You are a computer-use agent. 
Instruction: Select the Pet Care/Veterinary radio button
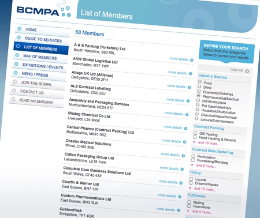click(198, 104)
